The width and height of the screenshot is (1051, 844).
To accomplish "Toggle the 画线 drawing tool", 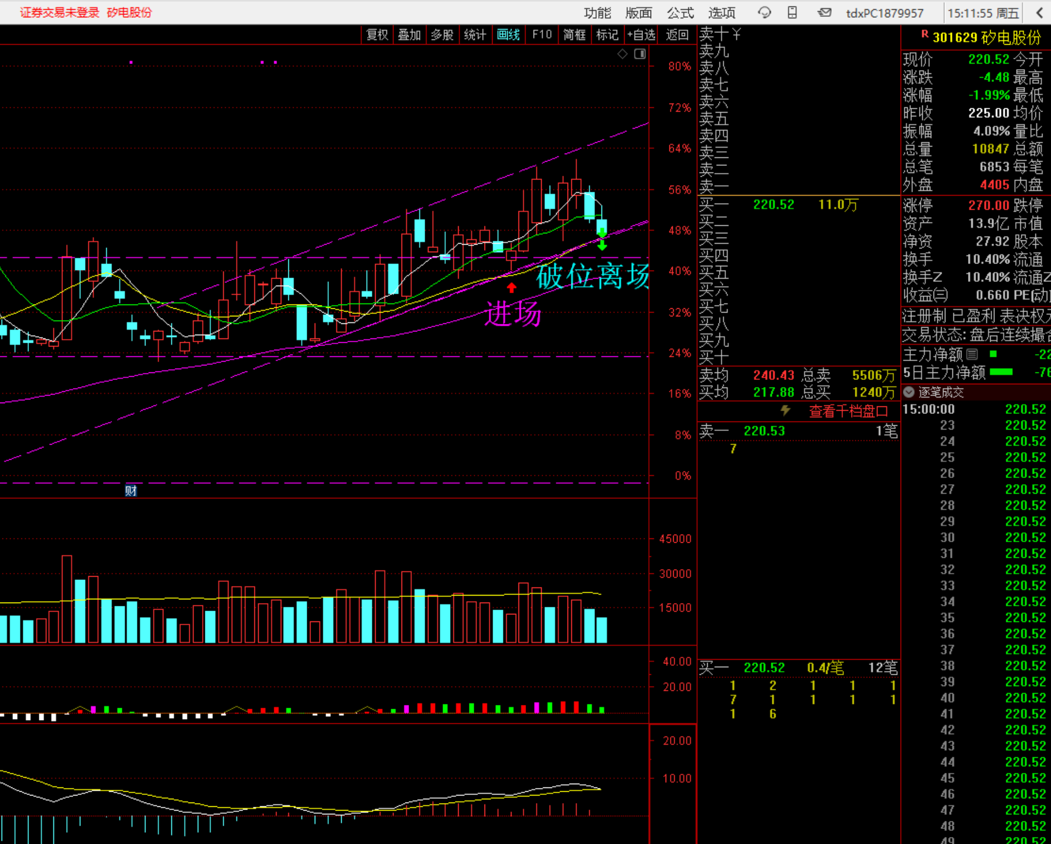I will (x=508, y=35).
